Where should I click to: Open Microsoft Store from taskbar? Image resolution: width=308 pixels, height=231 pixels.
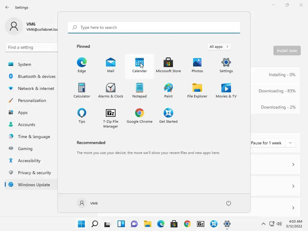click(x=174, y=224)
